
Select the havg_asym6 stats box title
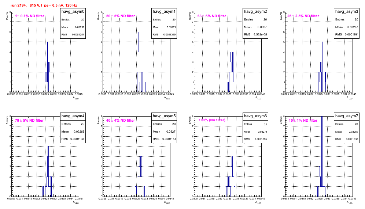pyautogui.click(x=255, y=116)
